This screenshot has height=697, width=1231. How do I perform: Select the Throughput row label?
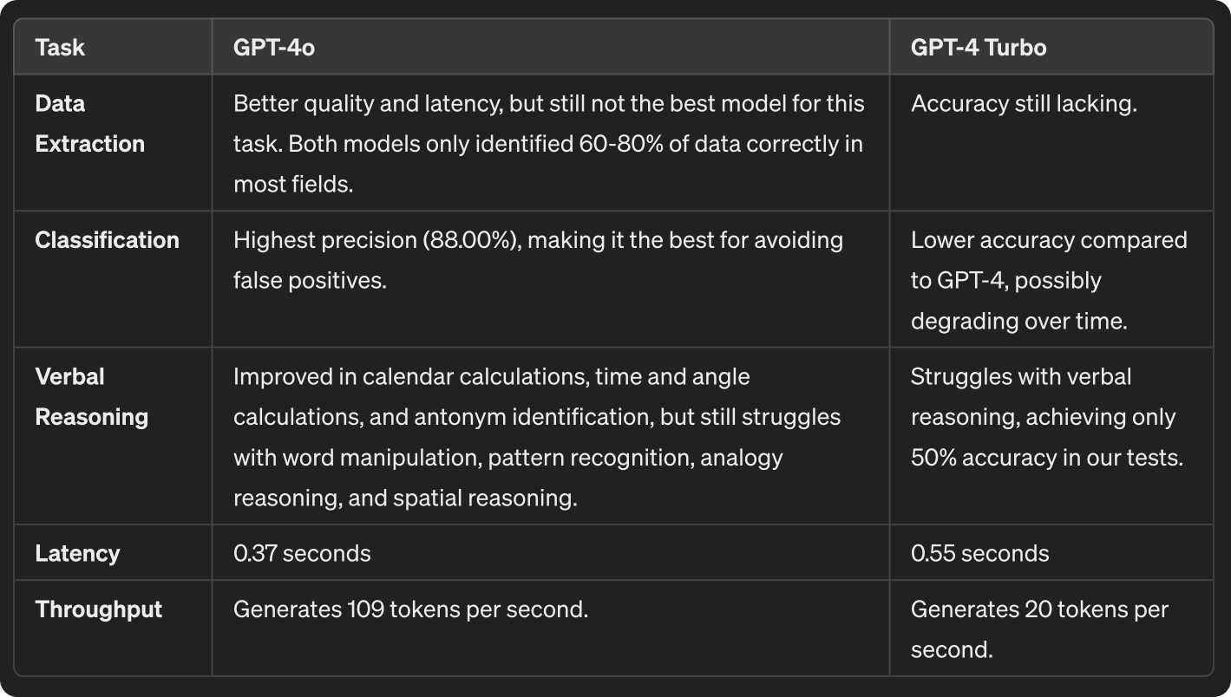[98, 609]
